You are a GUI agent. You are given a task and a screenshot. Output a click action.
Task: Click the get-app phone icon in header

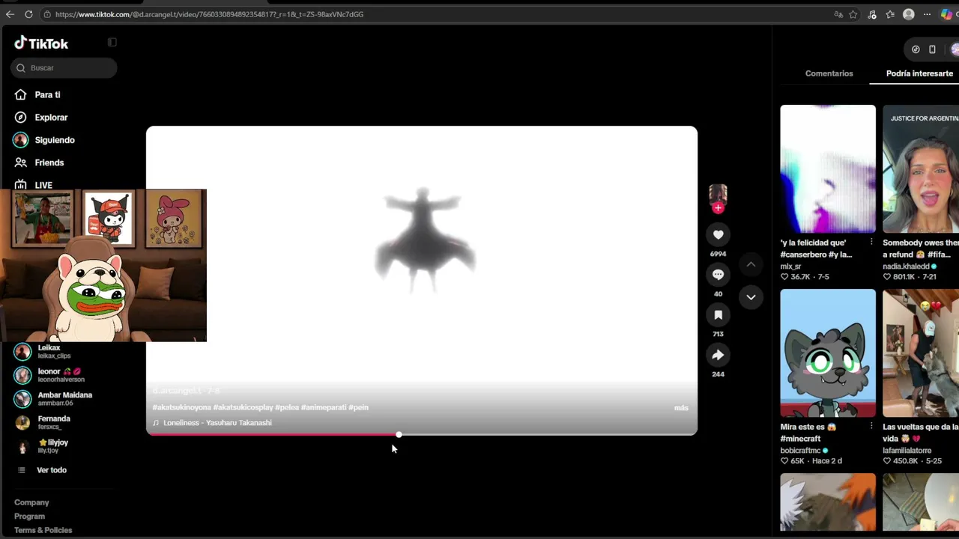point(932,49)
